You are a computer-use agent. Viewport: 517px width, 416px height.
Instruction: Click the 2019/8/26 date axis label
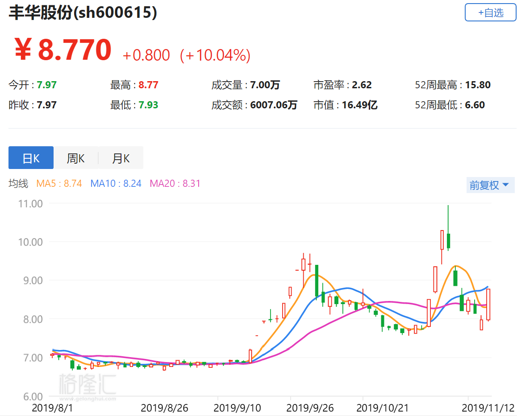coord(164,408)
